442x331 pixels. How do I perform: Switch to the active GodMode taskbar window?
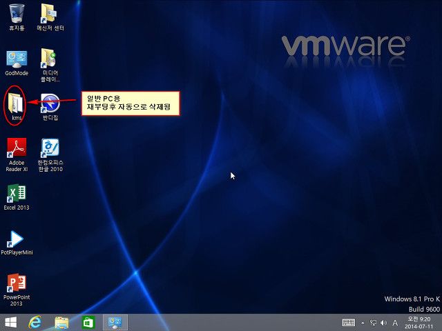115,323
